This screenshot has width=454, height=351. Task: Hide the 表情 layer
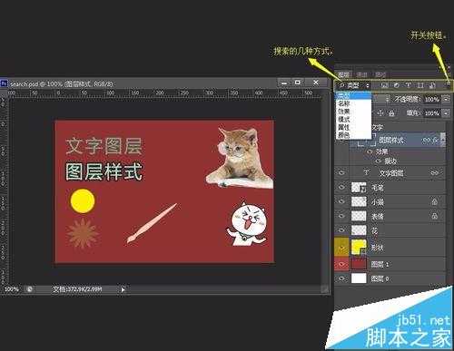[341, 216]
